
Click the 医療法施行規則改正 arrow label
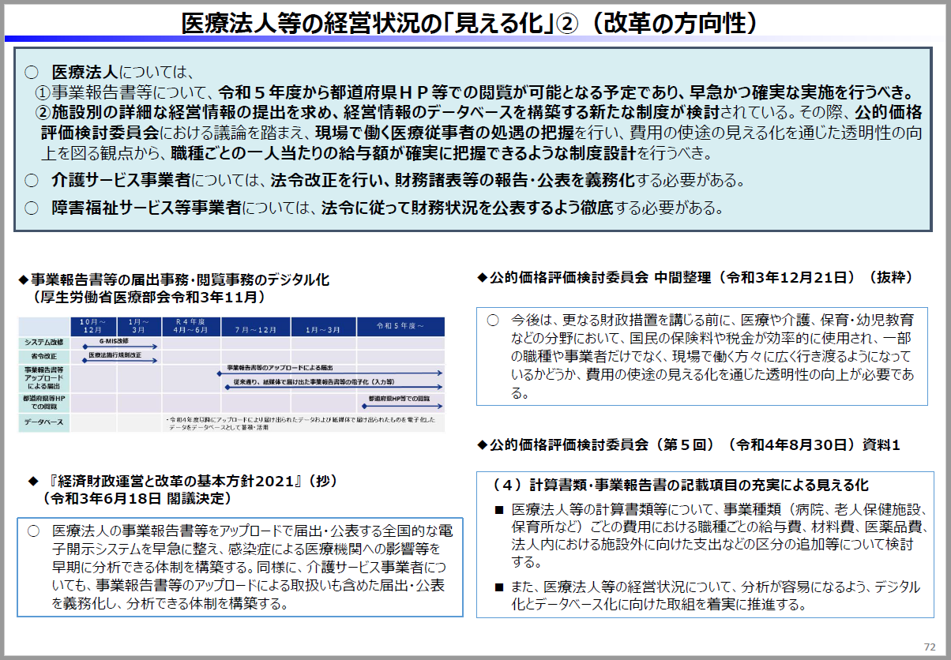point(115,354)
